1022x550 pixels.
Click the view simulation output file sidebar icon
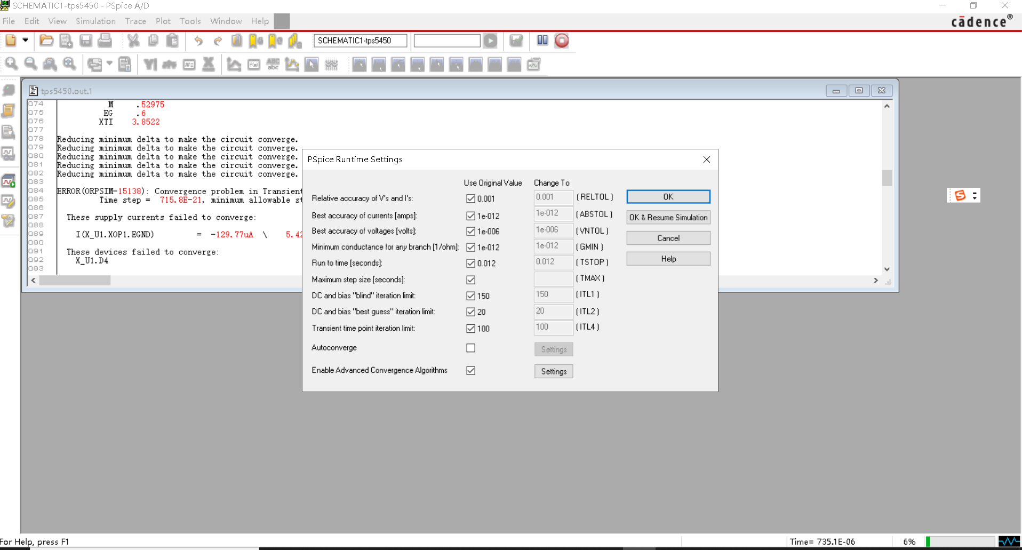(x=9, y=132)
